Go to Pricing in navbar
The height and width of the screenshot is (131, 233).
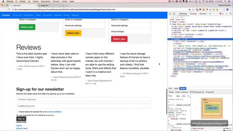point(66,15)
